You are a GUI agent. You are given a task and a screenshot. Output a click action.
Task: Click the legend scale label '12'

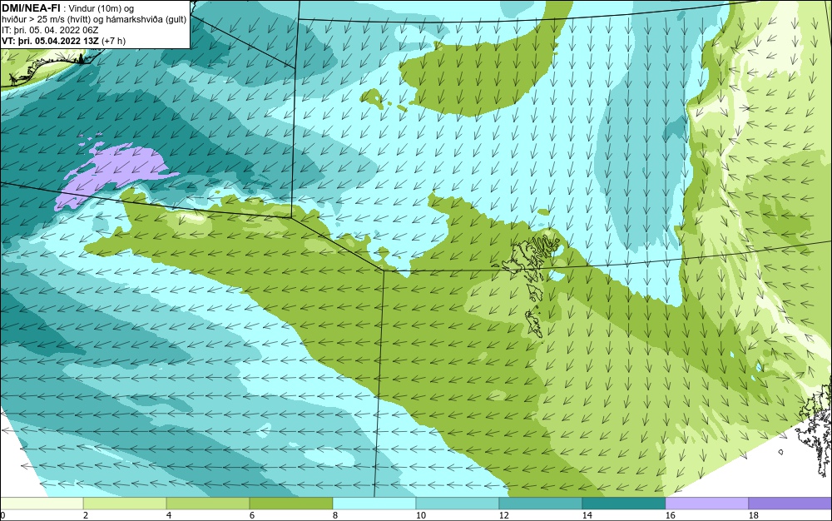[503, 515]
